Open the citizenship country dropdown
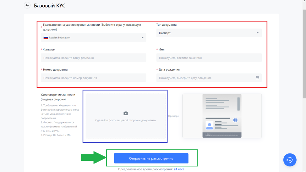 tap(94, 38)
